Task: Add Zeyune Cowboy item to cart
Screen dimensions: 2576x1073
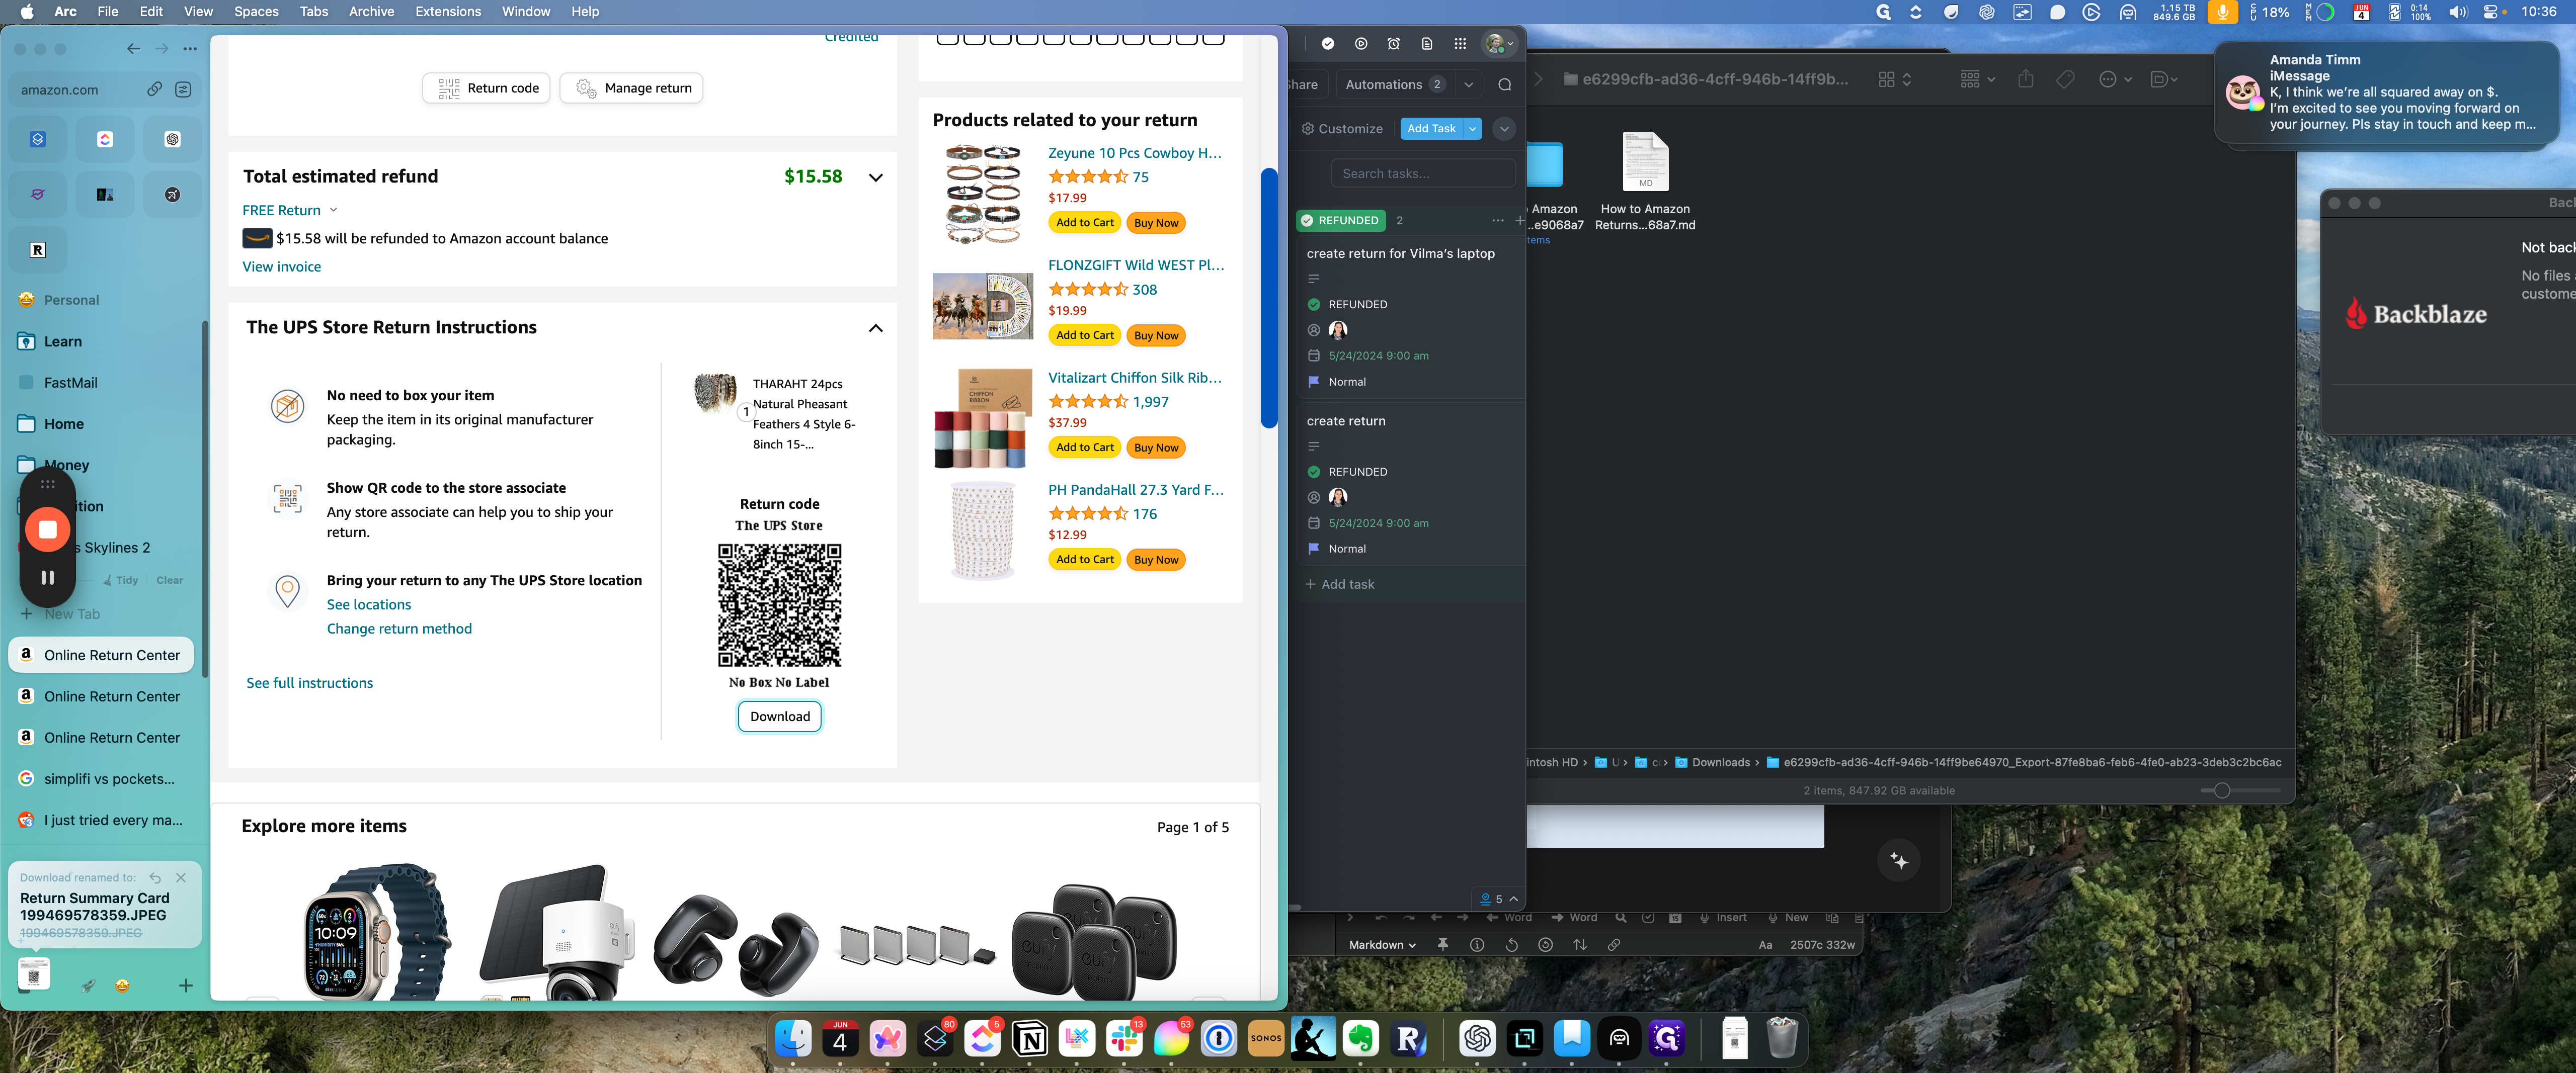Action: pos(1084,223)
